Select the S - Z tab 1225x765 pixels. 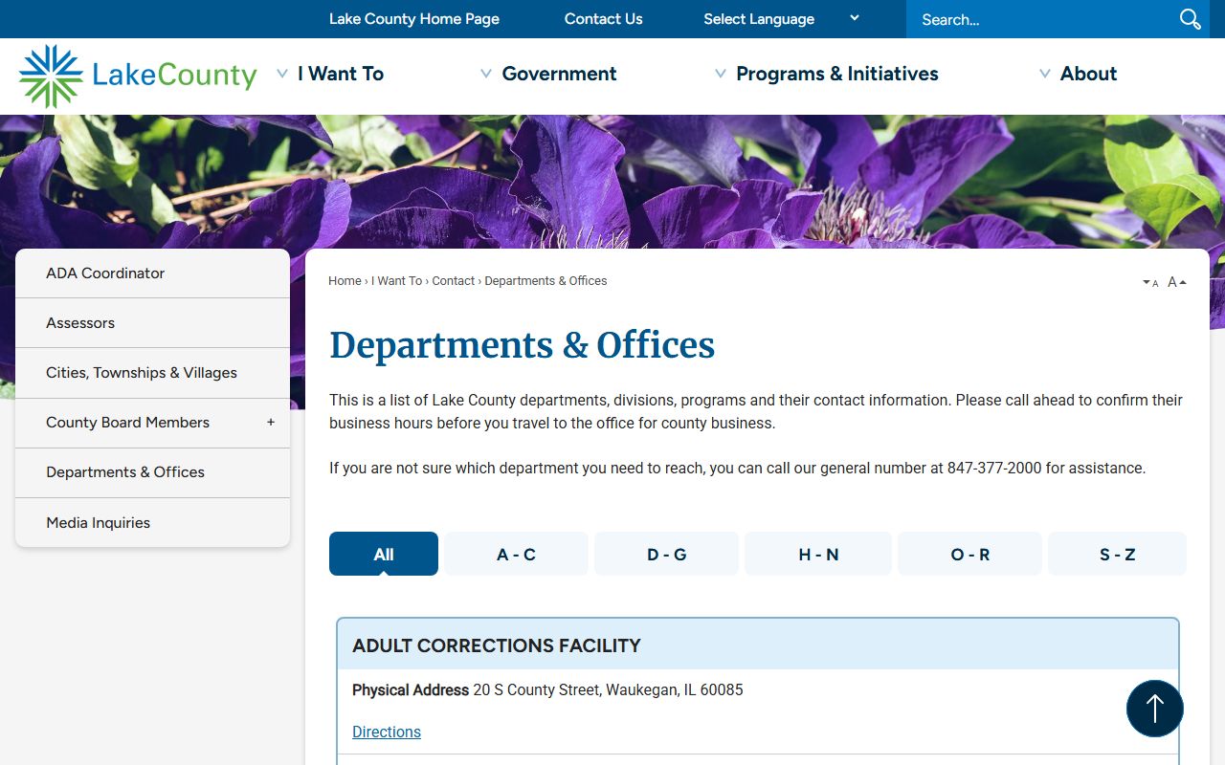[x=1117, y=554]
